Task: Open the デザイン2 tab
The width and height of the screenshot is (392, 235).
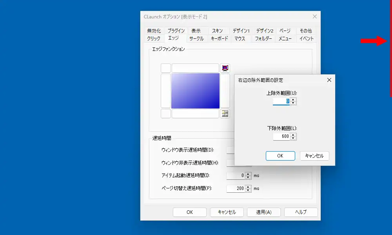Action: (265, 31)
